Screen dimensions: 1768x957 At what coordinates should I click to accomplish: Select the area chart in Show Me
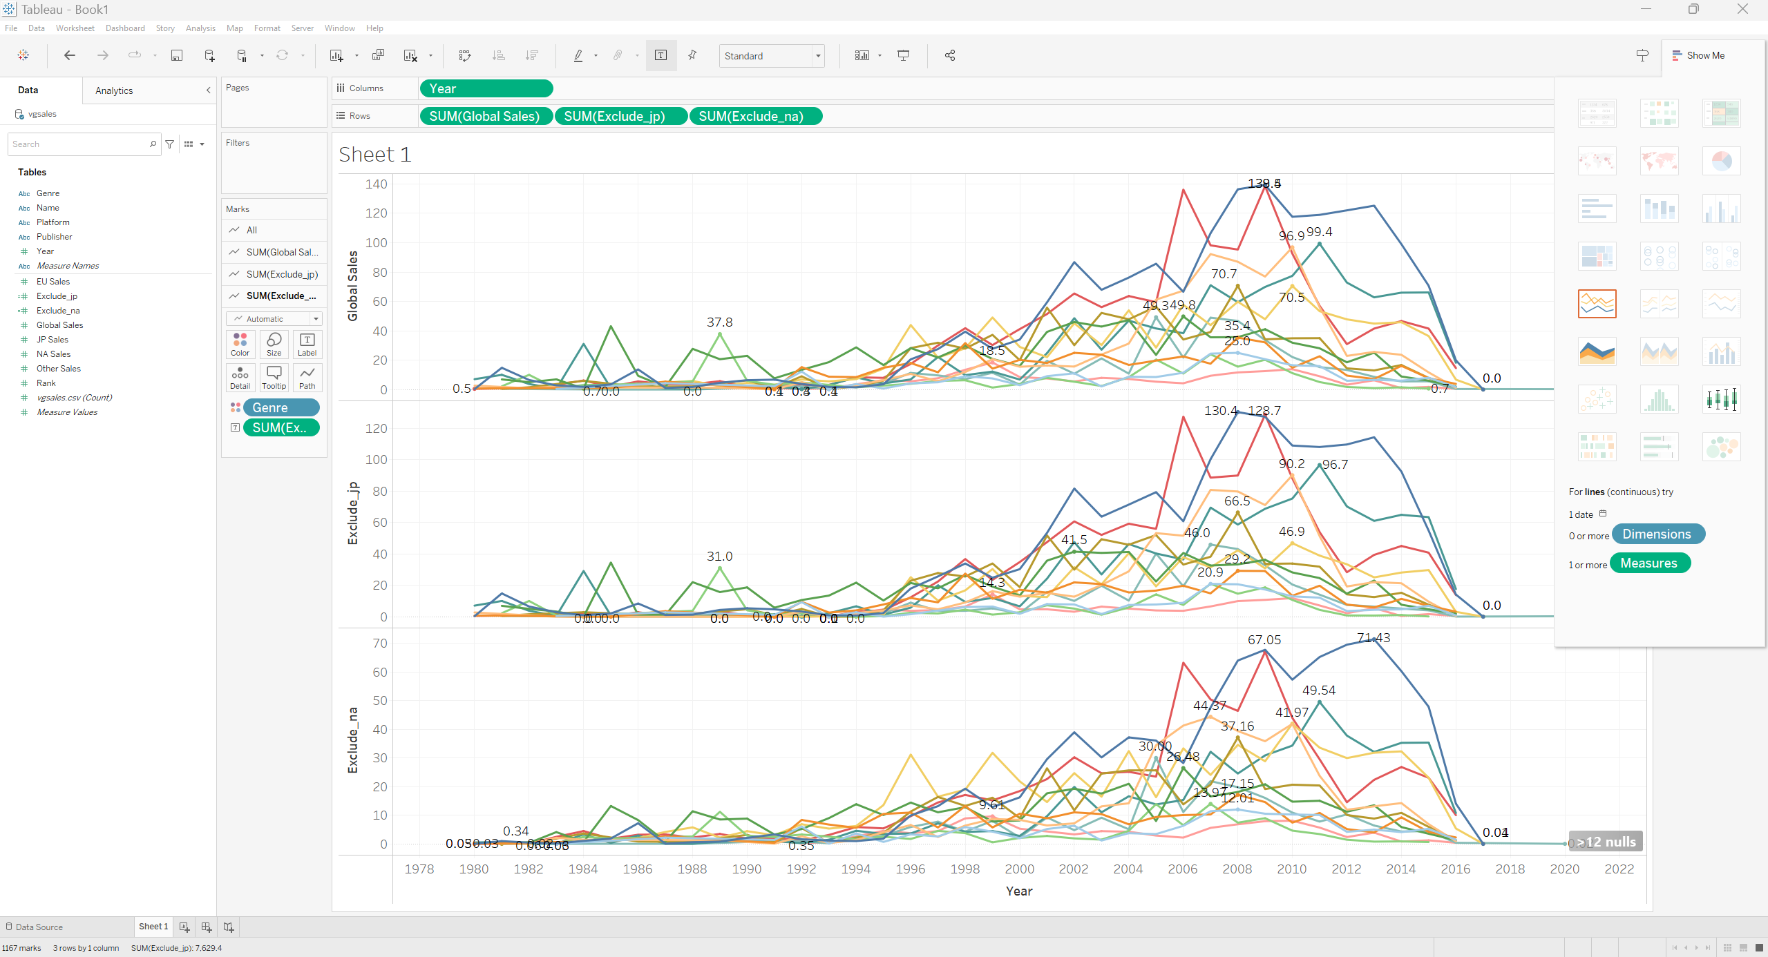1597,351
